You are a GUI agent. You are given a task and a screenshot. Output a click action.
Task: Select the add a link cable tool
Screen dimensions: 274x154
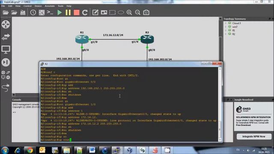coord(6,87)
